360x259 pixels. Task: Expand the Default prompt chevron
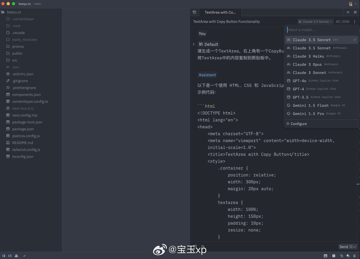pyautogui.click(x=194, y=44)
